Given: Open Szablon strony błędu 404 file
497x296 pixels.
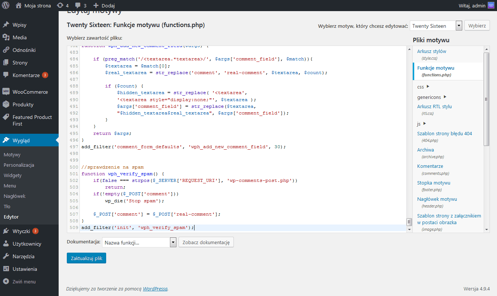Looking at the screenshot, I should coord(445,133).
